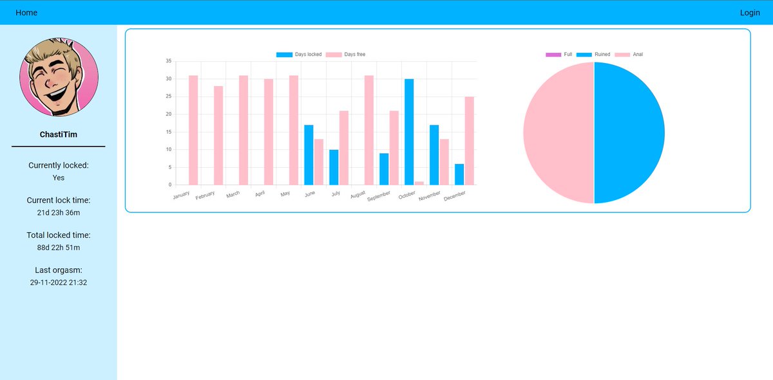Click the 'Total locked time:' label
Image resolution: width=773 pixels, height=380 pixels.
[59, 235]
